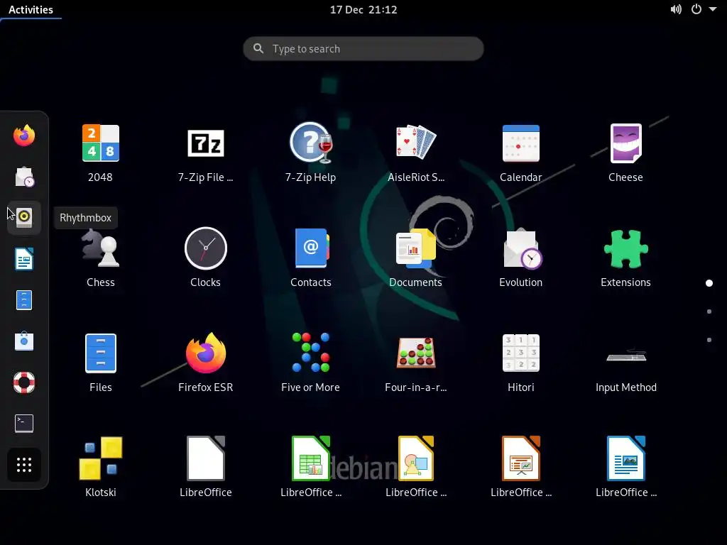Launch the Klotski game
Screen dimensions: 727x545
pyautogui.click(x=101, y=458)
